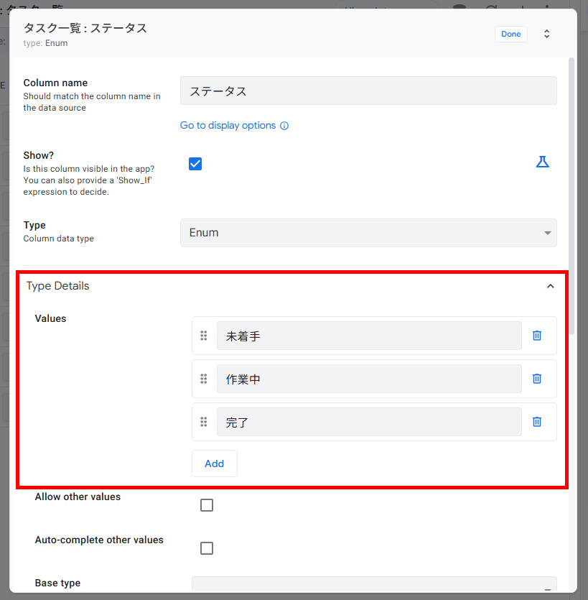Delete the 作業中 value
This screenshot has height=600, width=588.
(x=537, y=379)
